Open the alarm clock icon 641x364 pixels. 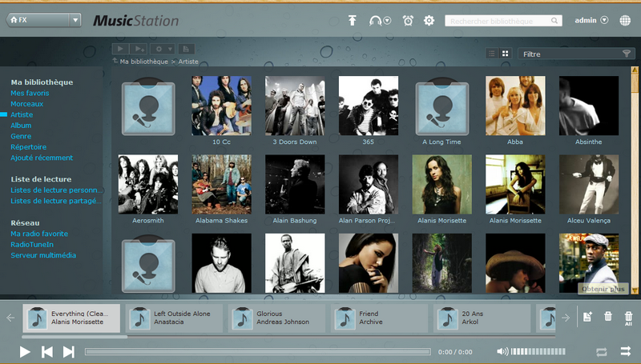408,21
